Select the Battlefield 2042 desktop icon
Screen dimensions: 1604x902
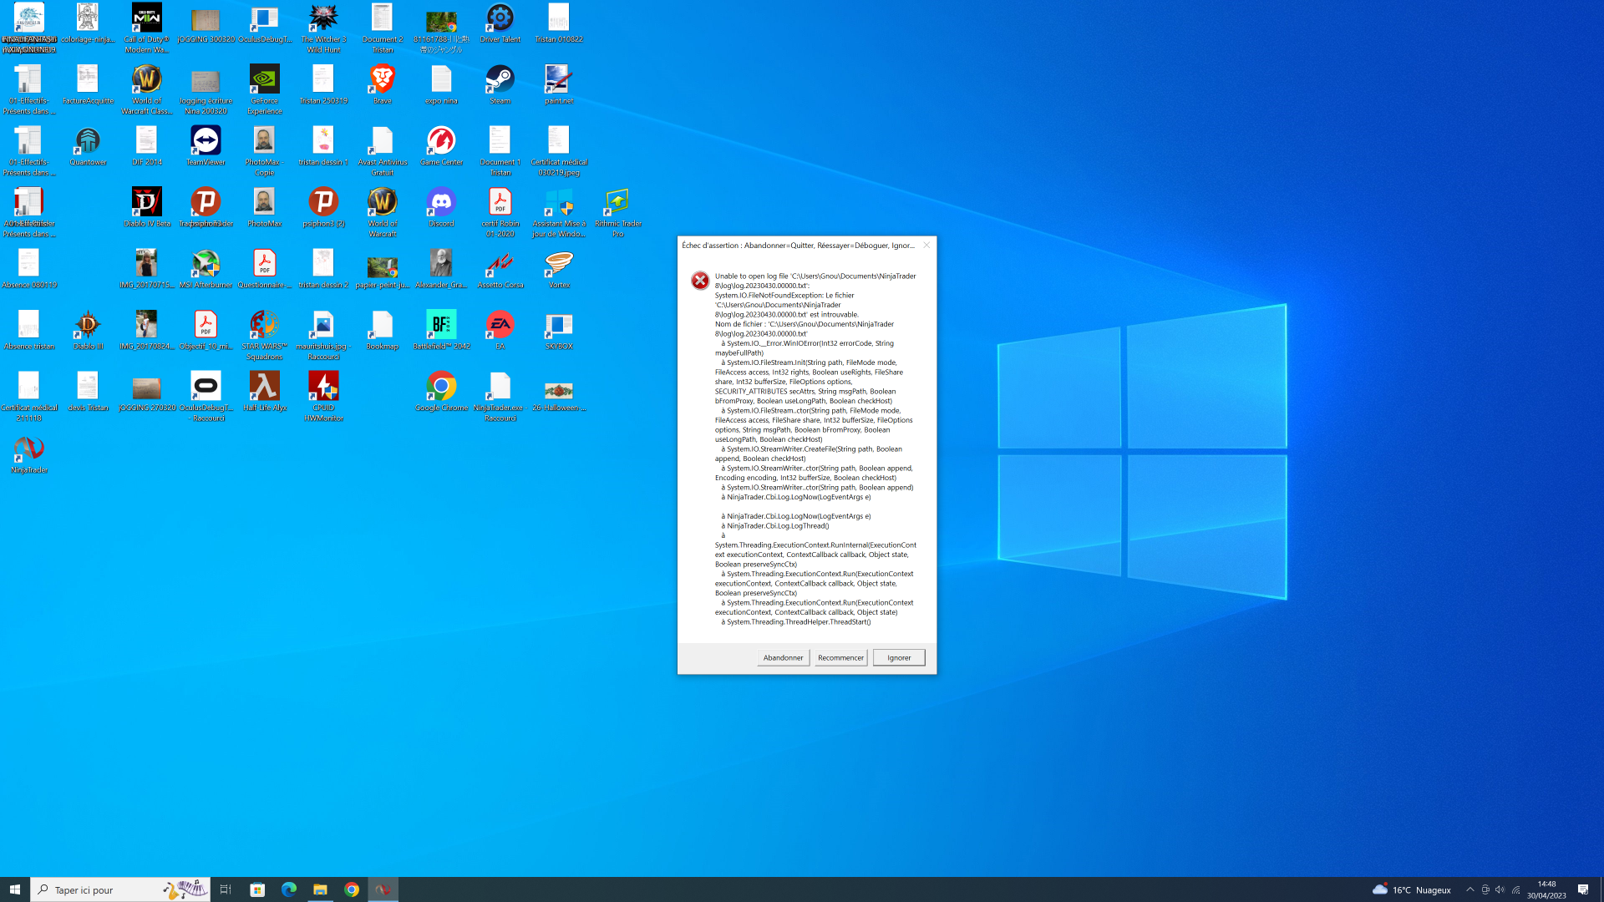[441, 327]
